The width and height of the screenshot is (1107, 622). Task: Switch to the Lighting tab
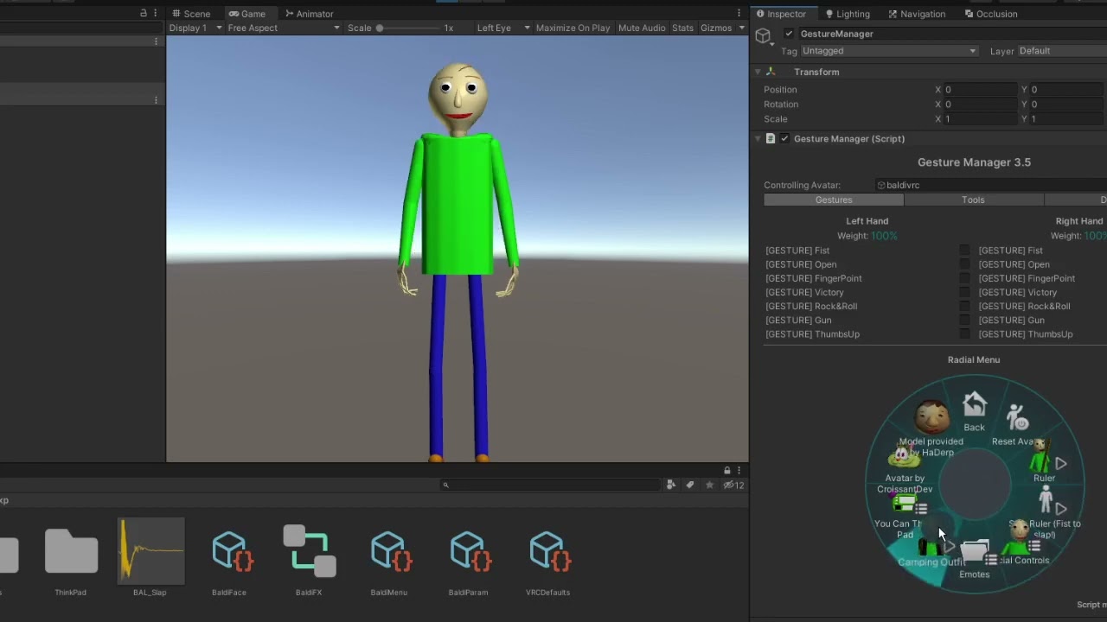[x=848, y=14]
